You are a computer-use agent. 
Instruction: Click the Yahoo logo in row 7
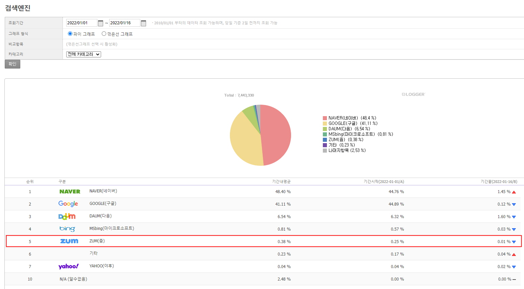(x=69, y=266)
